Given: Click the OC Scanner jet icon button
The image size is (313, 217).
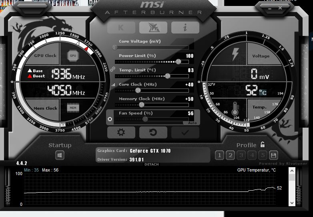Looking at the screenshot, I should click(153, 28).
